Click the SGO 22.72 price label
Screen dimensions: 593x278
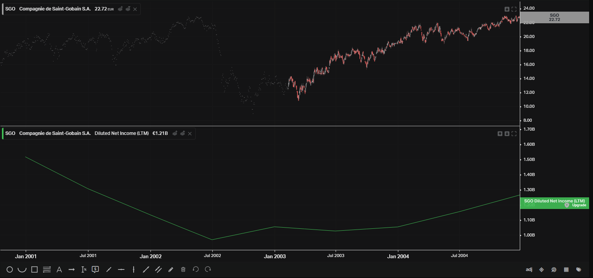tap(554, 17)
